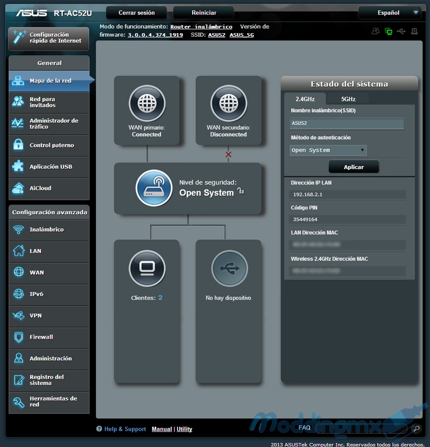Click the Open System security level text
430x447 pixels.
click(x=207, y=193)
